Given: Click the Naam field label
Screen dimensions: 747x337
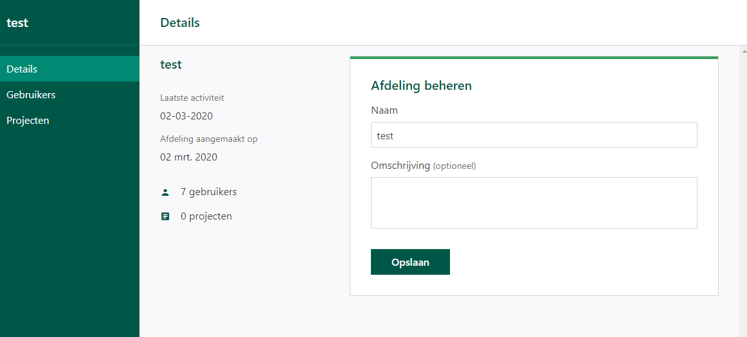Looking at the screenshot, I should pos(384,110).
